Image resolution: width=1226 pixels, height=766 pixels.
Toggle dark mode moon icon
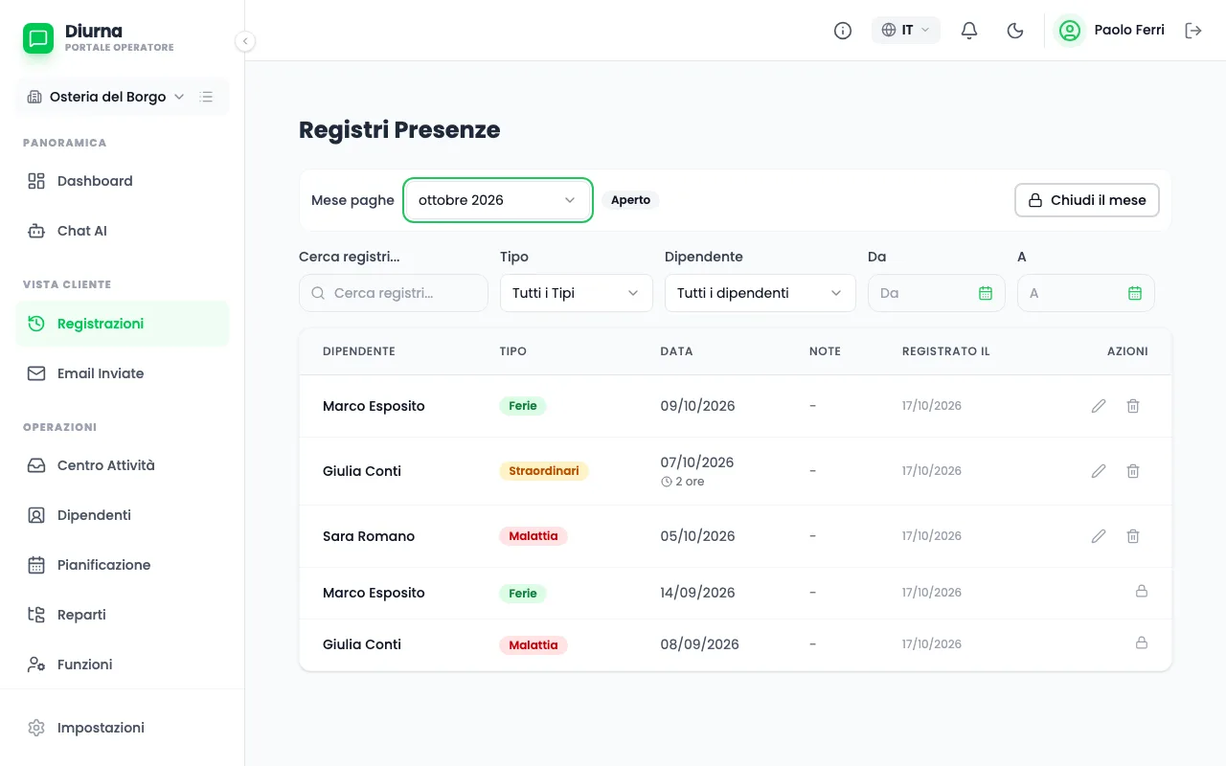point(1015,31)
